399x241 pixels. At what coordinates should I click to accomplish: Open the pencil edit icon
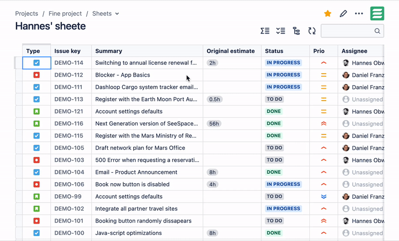(343, 13)
